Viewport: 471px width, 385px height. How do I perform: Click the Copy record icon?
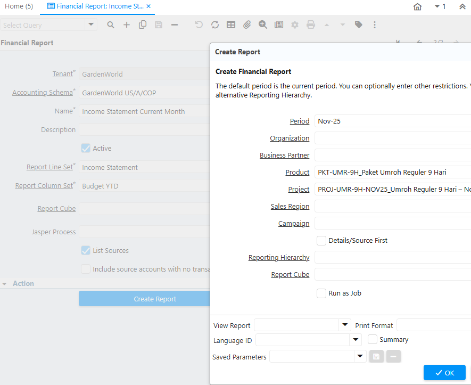pos(143,25)
